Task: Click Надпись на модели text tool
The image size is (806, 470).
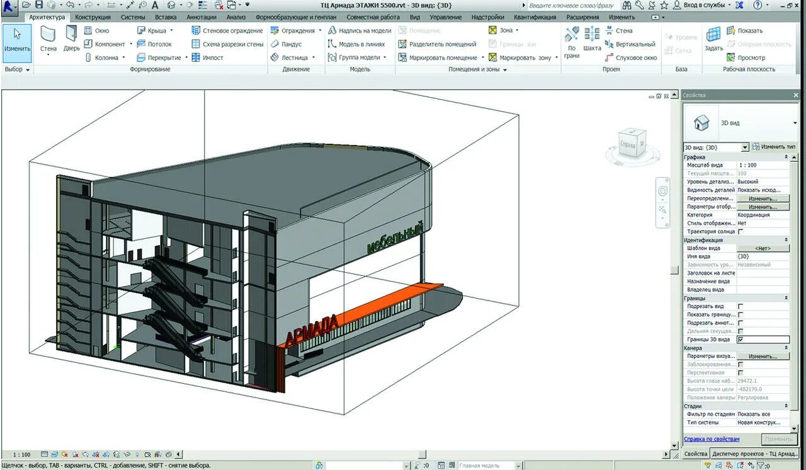Action: (x=360, y=30)
